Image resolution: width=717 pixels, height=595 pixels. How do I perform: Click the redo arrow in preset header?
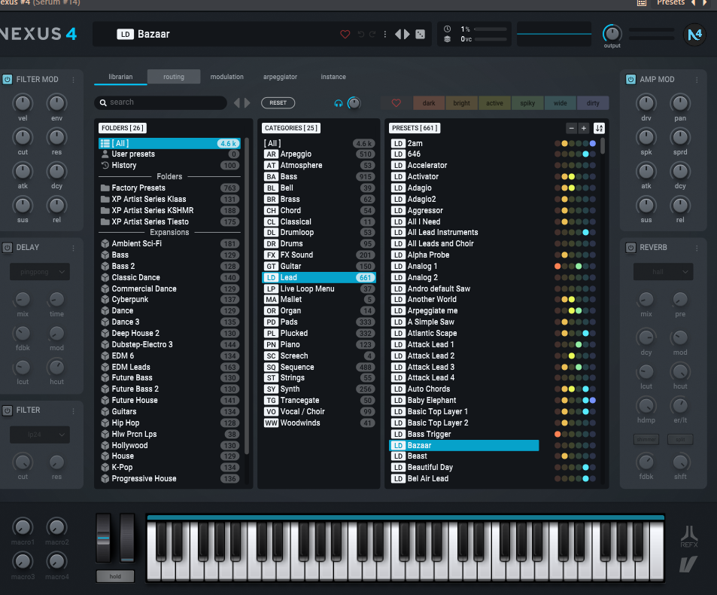coord(372,35)
